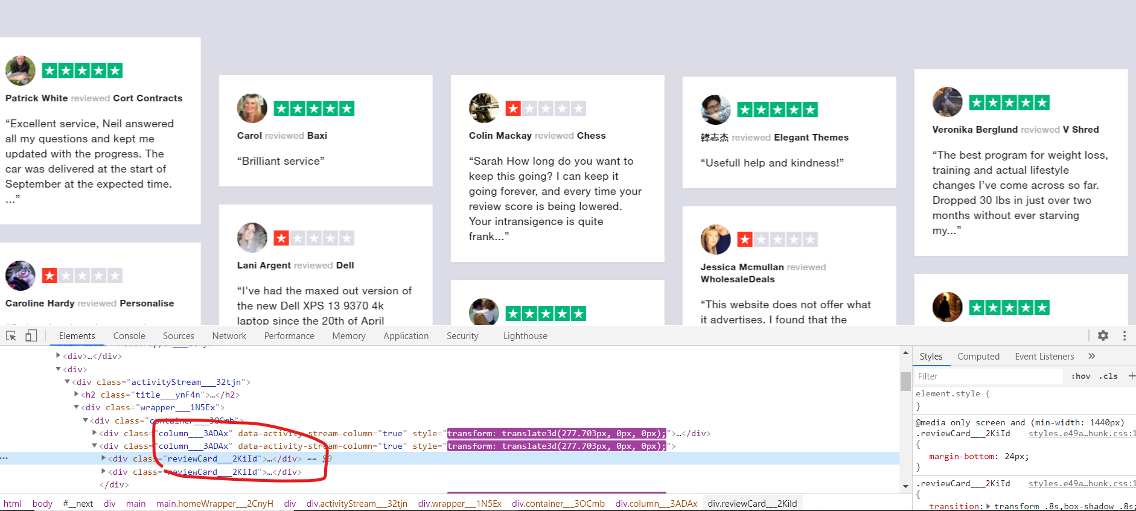
Task: Click five-star rating on Patrick White's review
Action: tap(82, 71)
